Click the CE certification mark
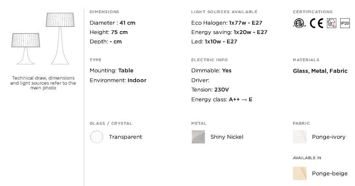 (316, 23)
